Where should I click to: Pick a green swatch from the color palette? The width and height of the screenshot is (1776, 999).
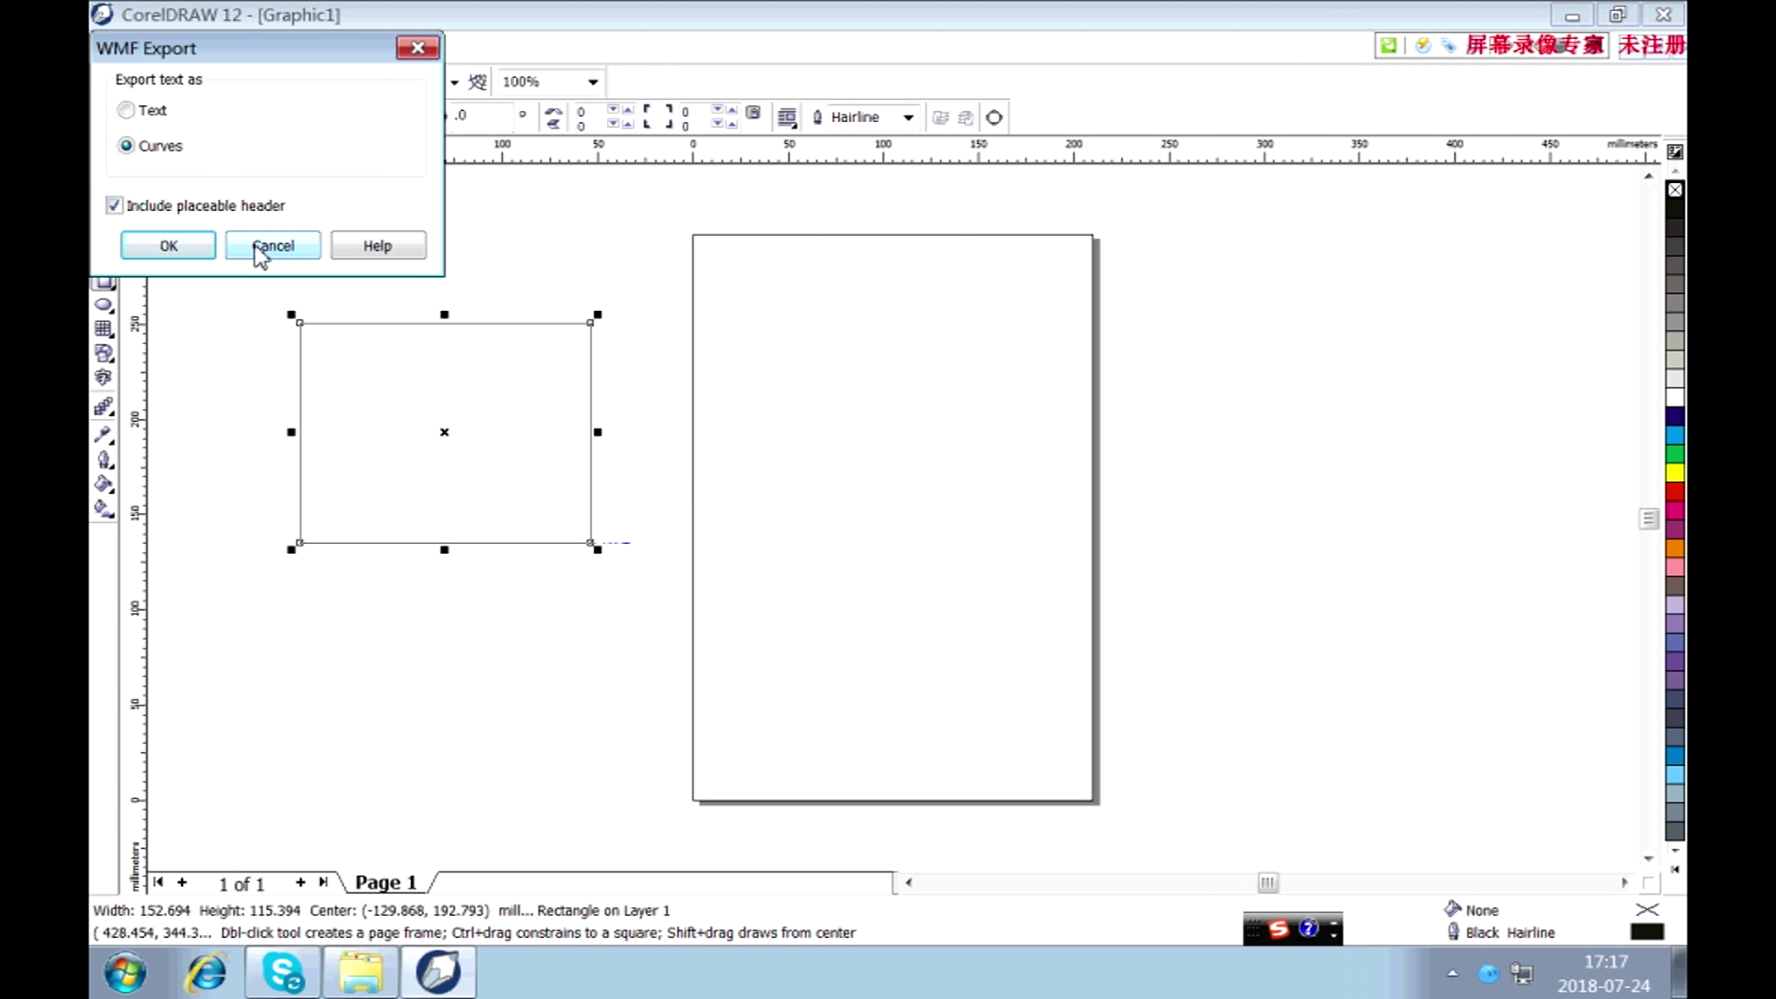pyautogui.click(x=1676, y=455)
